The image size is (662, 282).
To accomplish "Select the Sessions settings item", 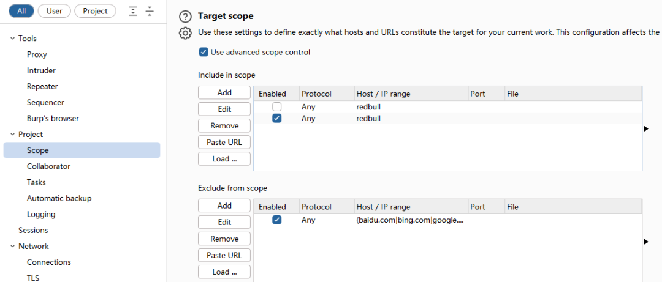I will pyautogui.click(x=33, y=231).
